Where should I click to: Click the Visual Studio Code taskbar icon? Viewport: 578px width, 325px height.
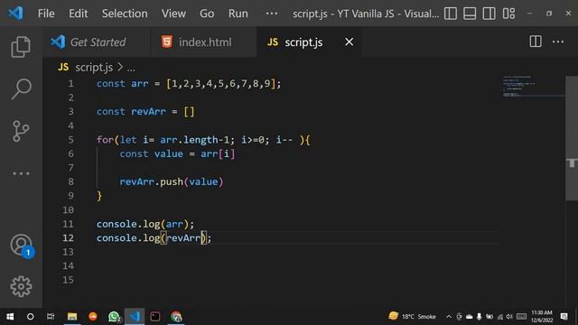tap(135, 317)
